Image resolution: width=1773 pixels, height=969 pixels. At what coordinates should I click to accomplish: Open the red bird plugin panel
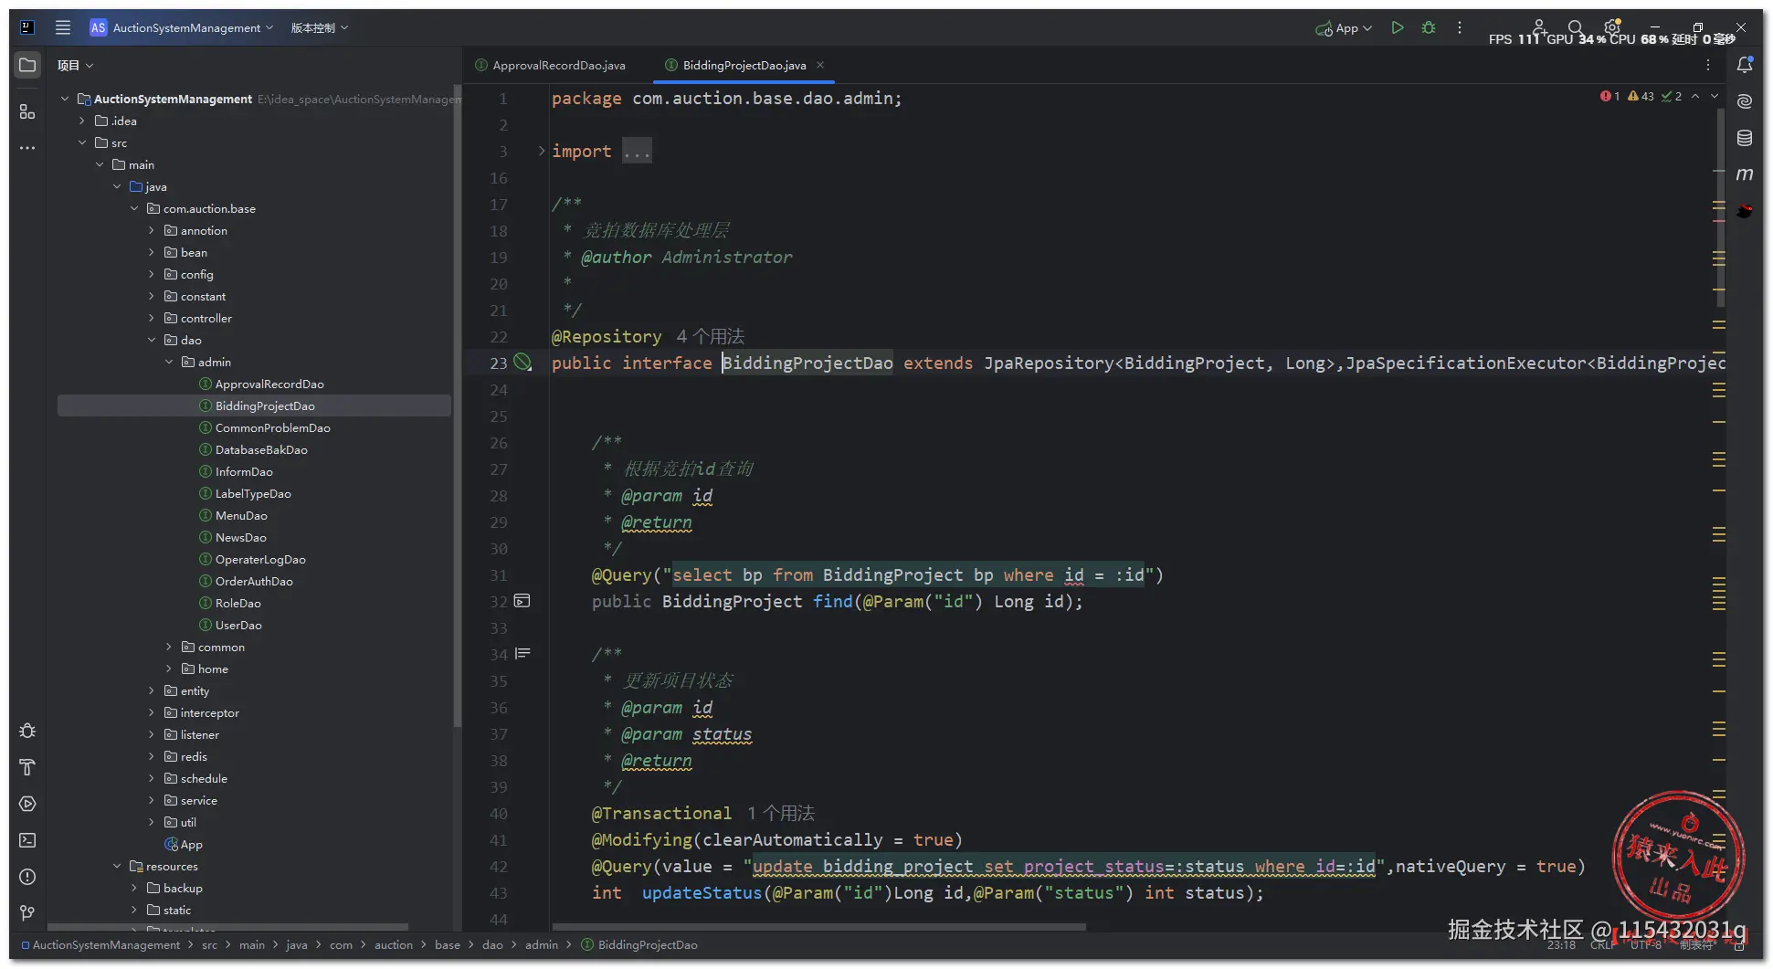(x=1745, y=211)
